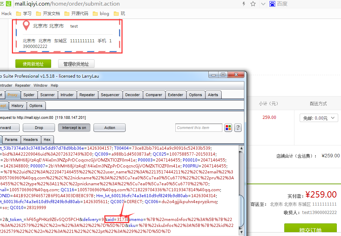Click the star bookmark icon in address bar

pyautogui.click(x=253, y=4)
